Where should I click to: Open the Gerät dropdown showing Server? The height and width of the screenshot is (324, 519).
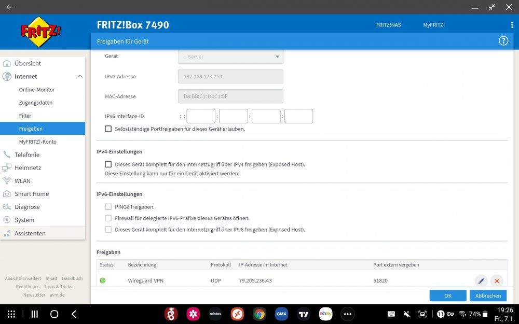tap(231, 57)
